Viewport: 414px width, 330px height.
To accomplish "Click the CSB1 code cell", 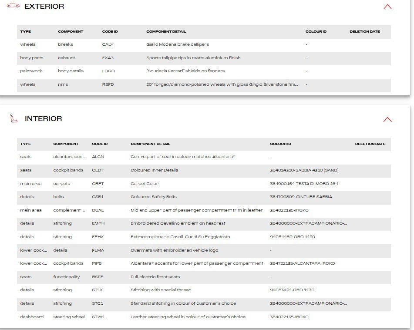I will (x=98, y=197).
